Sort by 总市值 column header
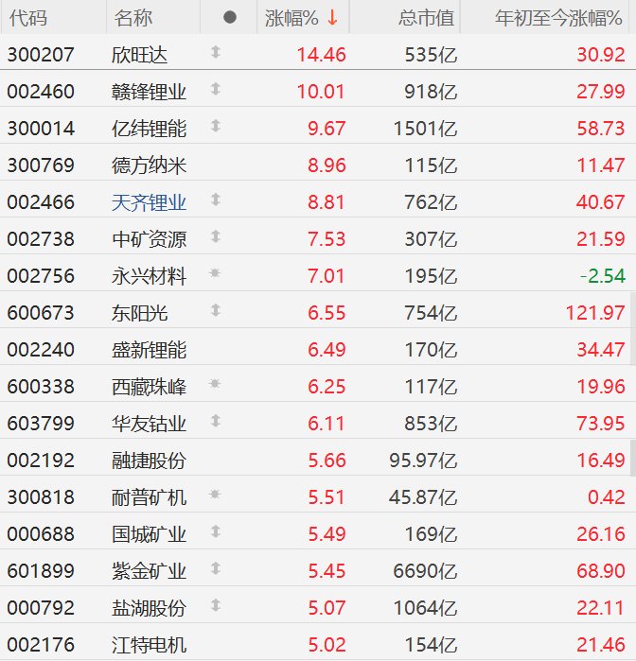The width and height of the screenshot is (636, 661). pyautogui.click(x=426, y=18)
